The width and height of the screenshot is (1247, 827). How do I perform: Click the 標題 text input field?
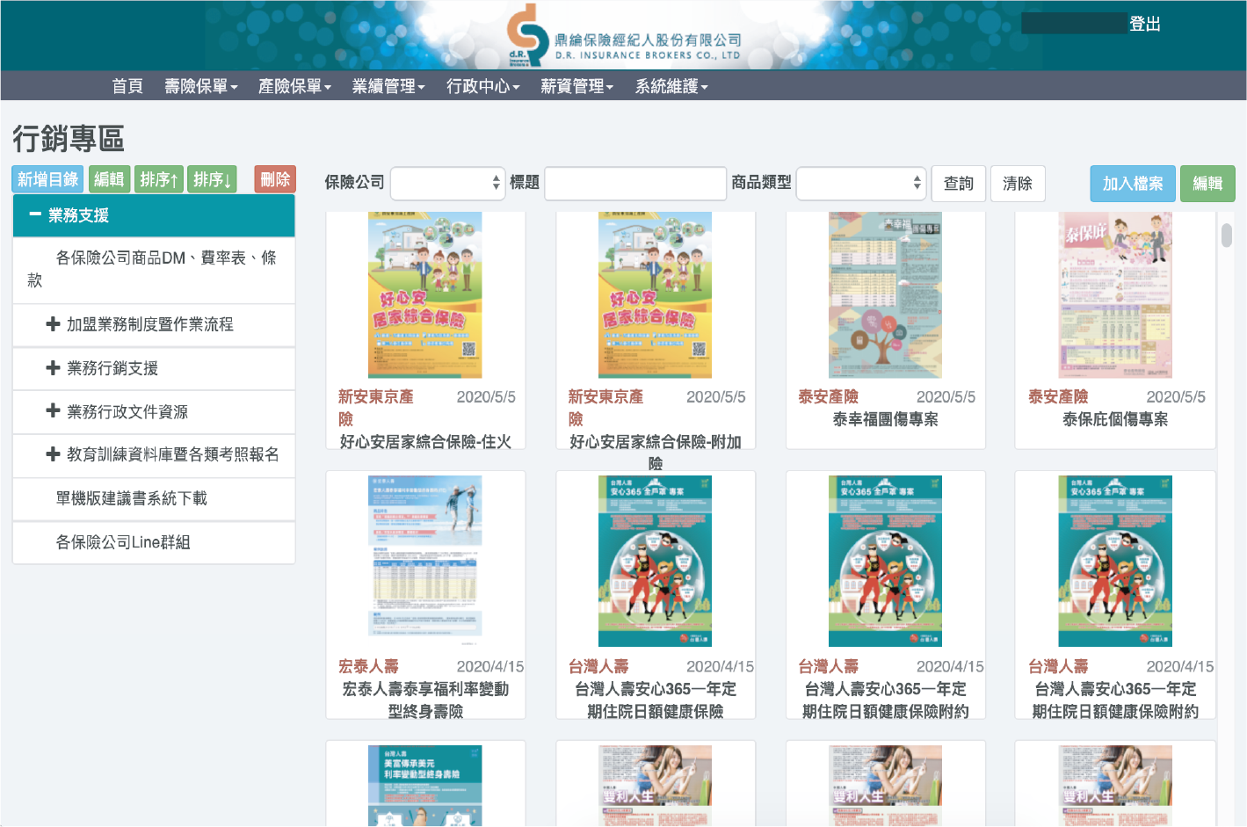[x=635, y=183]
